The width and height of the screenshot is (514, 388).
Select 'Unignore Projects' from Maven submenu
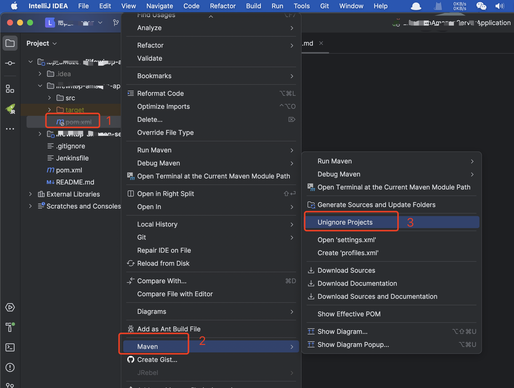point(345,222)
